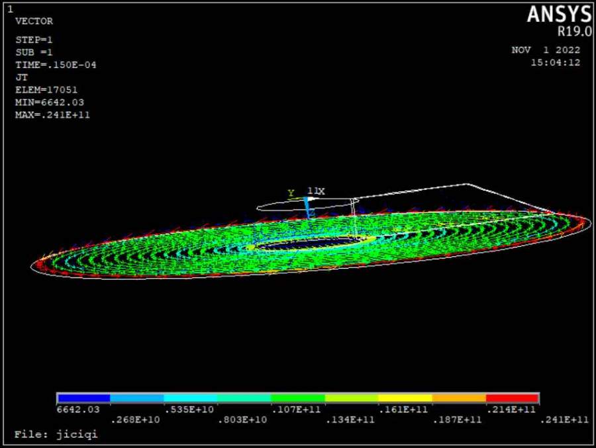The image size is (596, 448).
Task: Click the ANSYS logo in the corner
Action: [559, 15]
